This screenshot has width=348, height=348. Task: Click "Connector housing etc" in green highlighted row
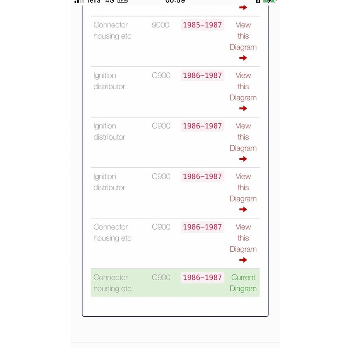point(112,283)
